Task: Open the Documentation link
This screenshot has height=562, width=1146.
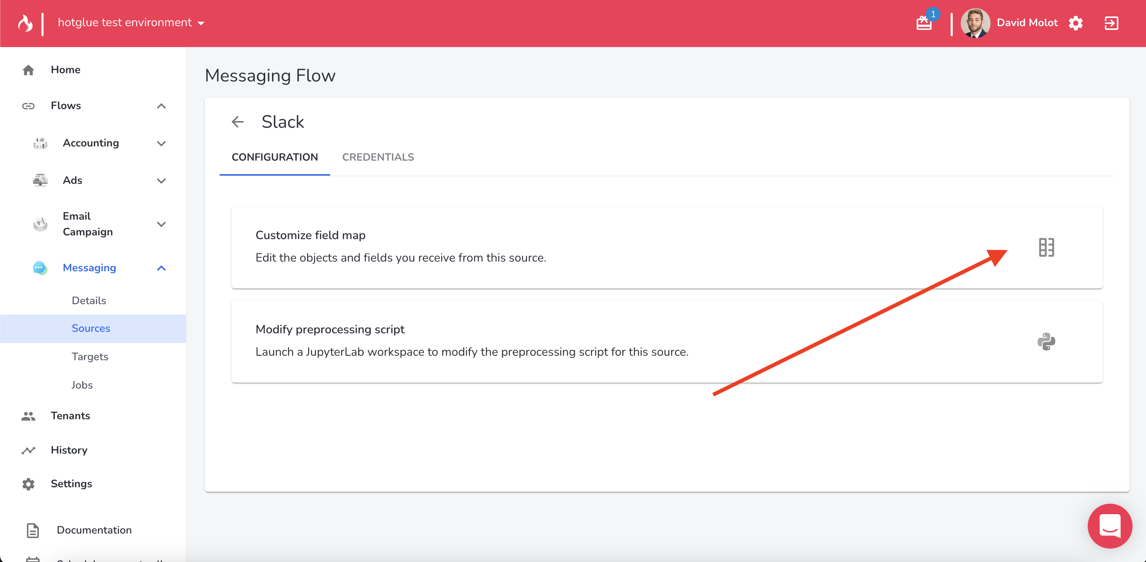Action: point(94,530)
